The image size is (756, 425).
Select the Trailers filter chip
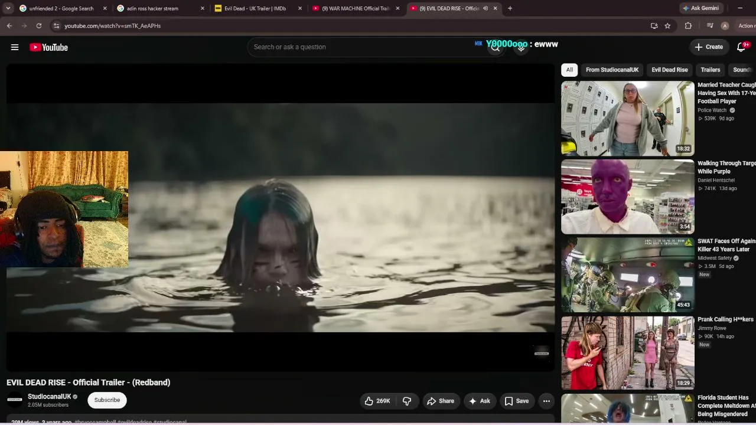[711, 70]
